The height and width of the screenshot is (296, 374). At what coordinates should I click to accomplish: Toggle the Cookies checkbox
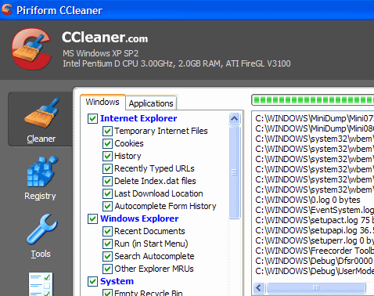tap(107, 143)
